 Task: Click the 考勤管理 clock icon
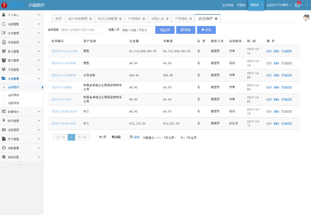pos(3,148)
